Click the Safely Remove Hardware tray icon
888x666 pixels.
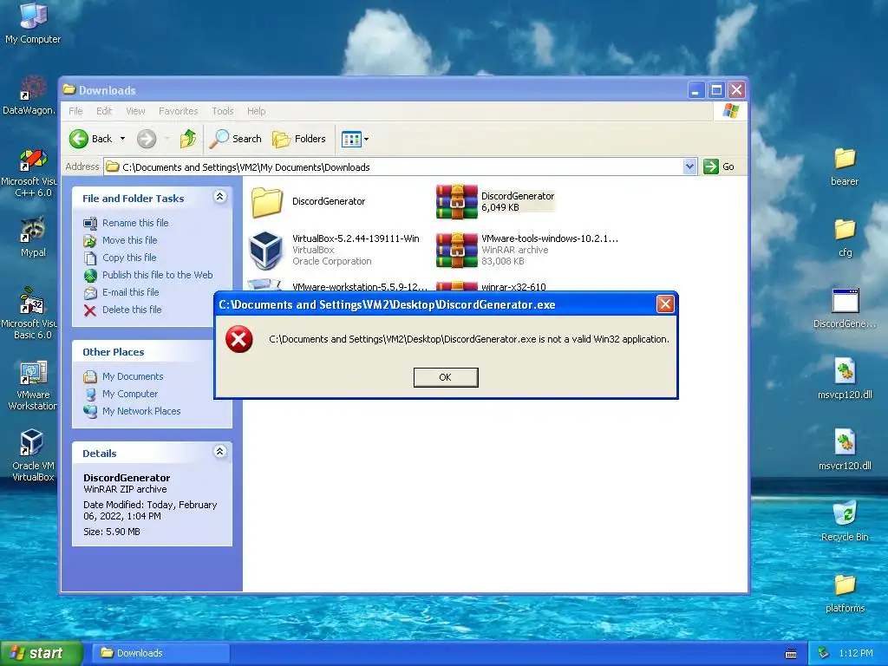(824, 653)
